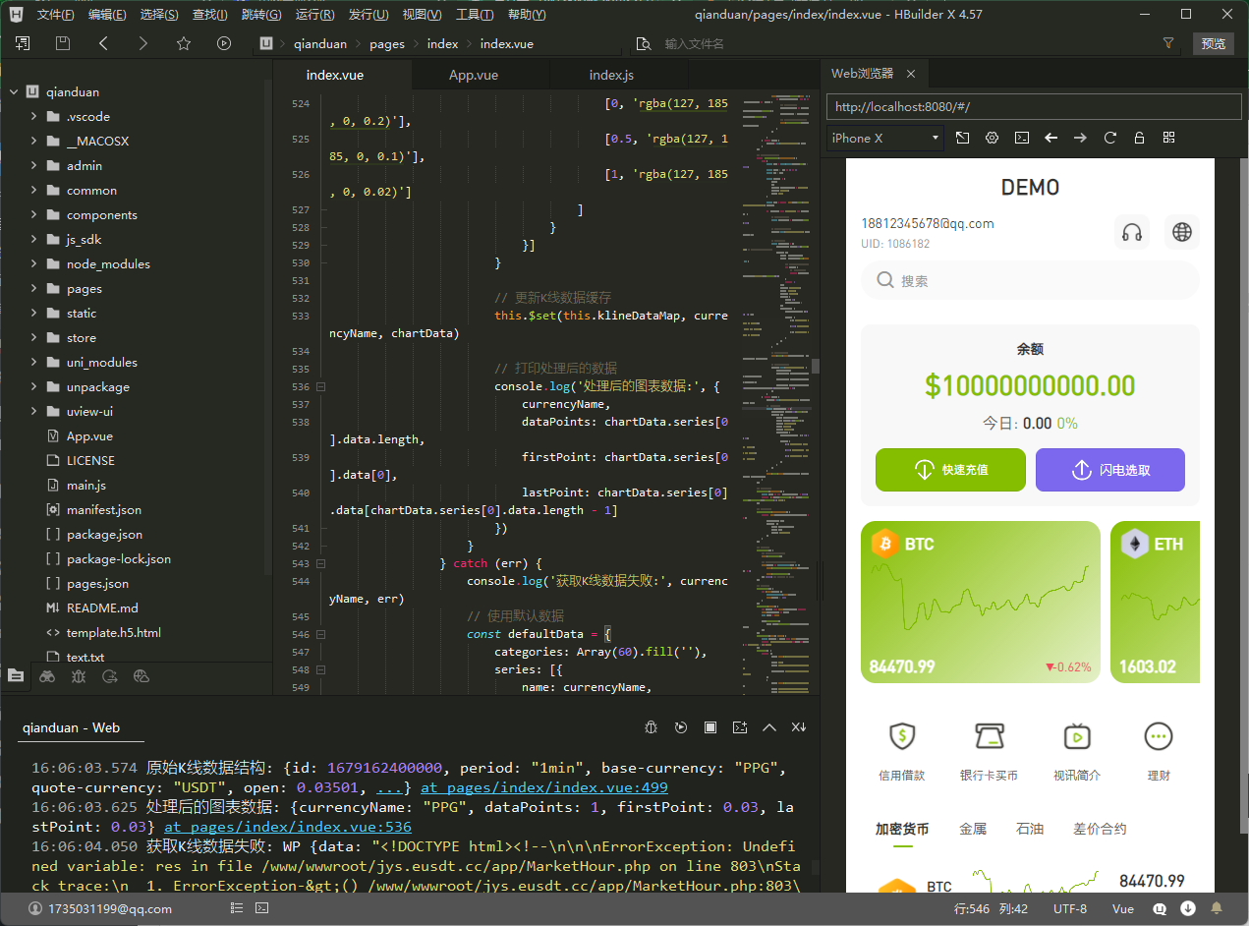Open the project manager tab icon in sidebar footer
This screenshot has width=1249, height=926.
click(x=16, y=675)
